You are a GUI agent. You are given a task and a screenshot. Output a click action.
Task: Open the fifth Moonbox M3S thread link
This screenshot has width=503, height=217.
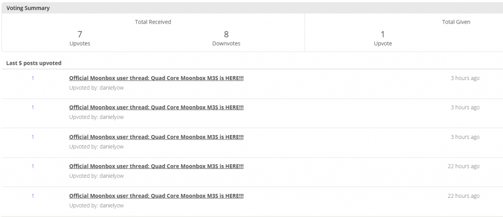[x=156, y=196]
